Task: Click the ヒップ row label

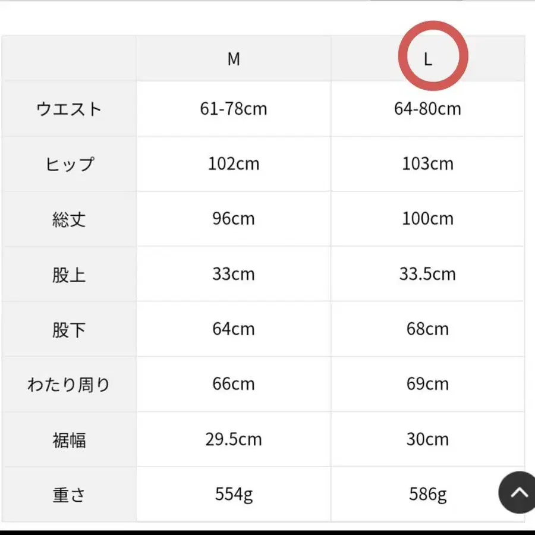Action: pyautogui.click(x=69, y=164)
